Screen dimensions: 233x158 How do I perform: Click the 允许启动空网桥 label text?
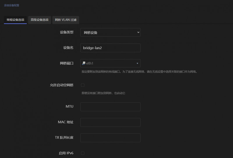61,85
